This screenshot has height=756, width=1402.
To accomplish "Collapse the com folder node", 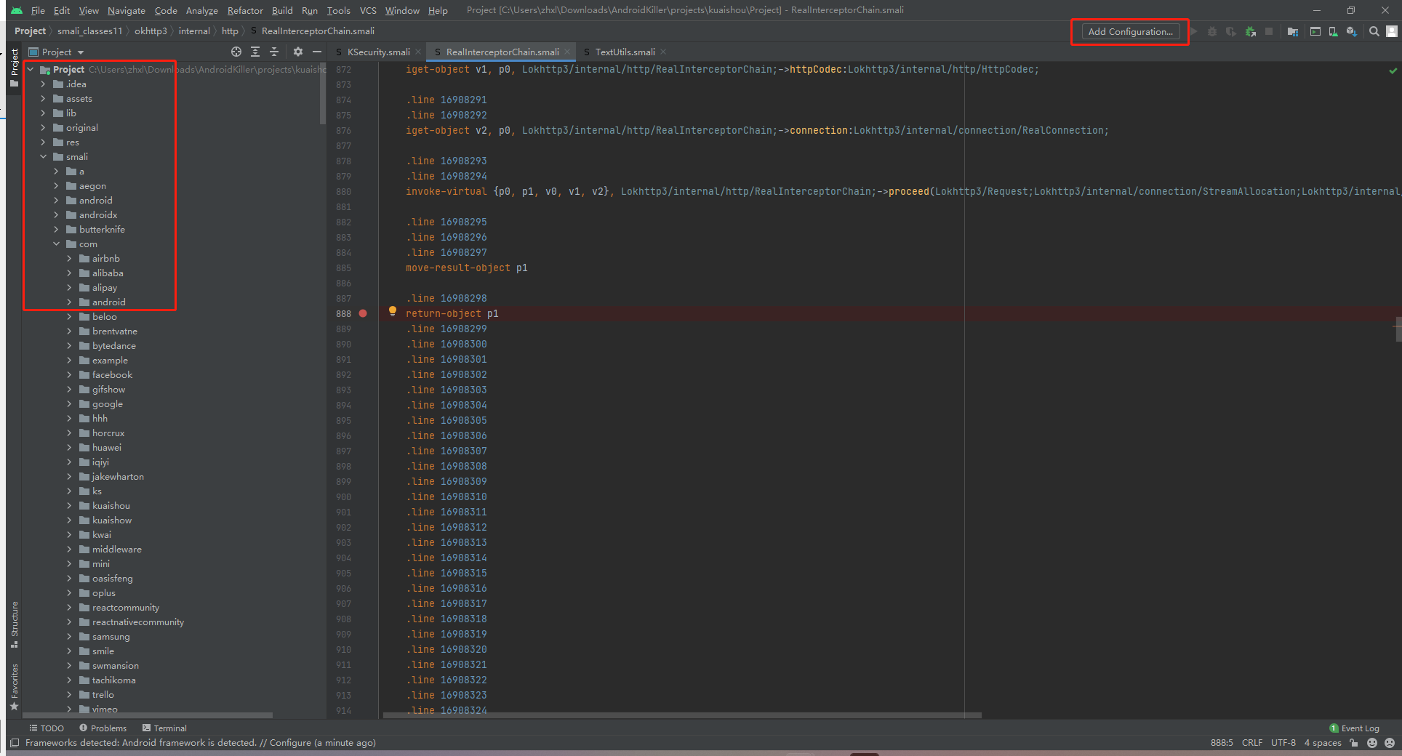I will [56, 244].
